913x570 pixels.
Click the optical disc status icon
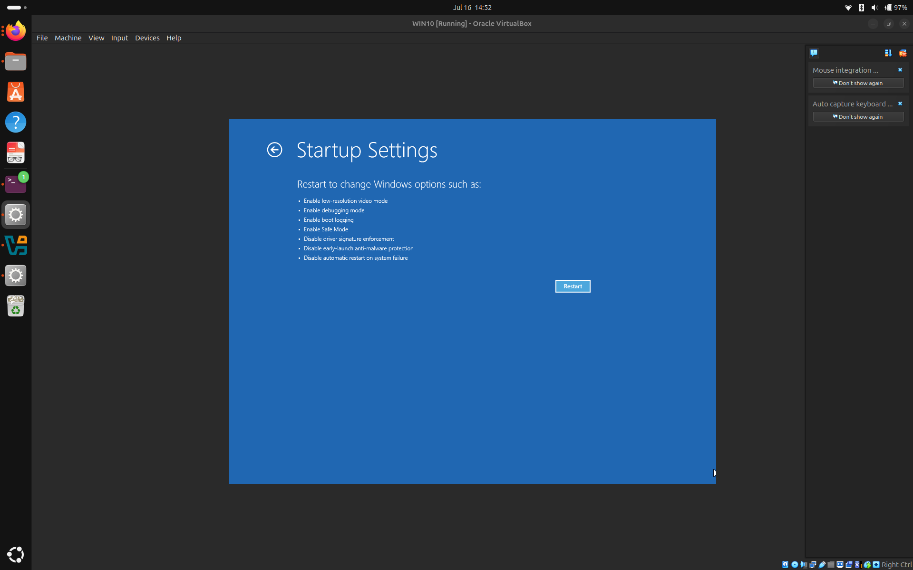coord(795,565)
